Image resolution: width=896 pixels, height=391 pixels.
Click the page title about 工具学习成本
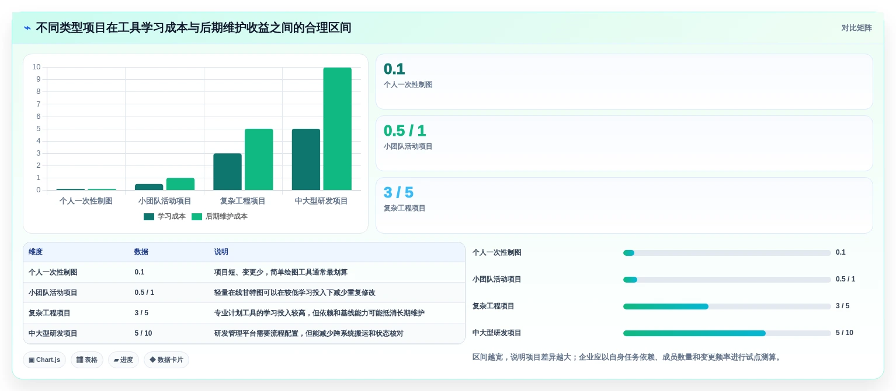coord(193,28)
